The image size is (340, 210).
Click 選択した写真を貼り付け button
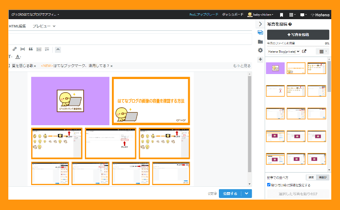(298, 194)
